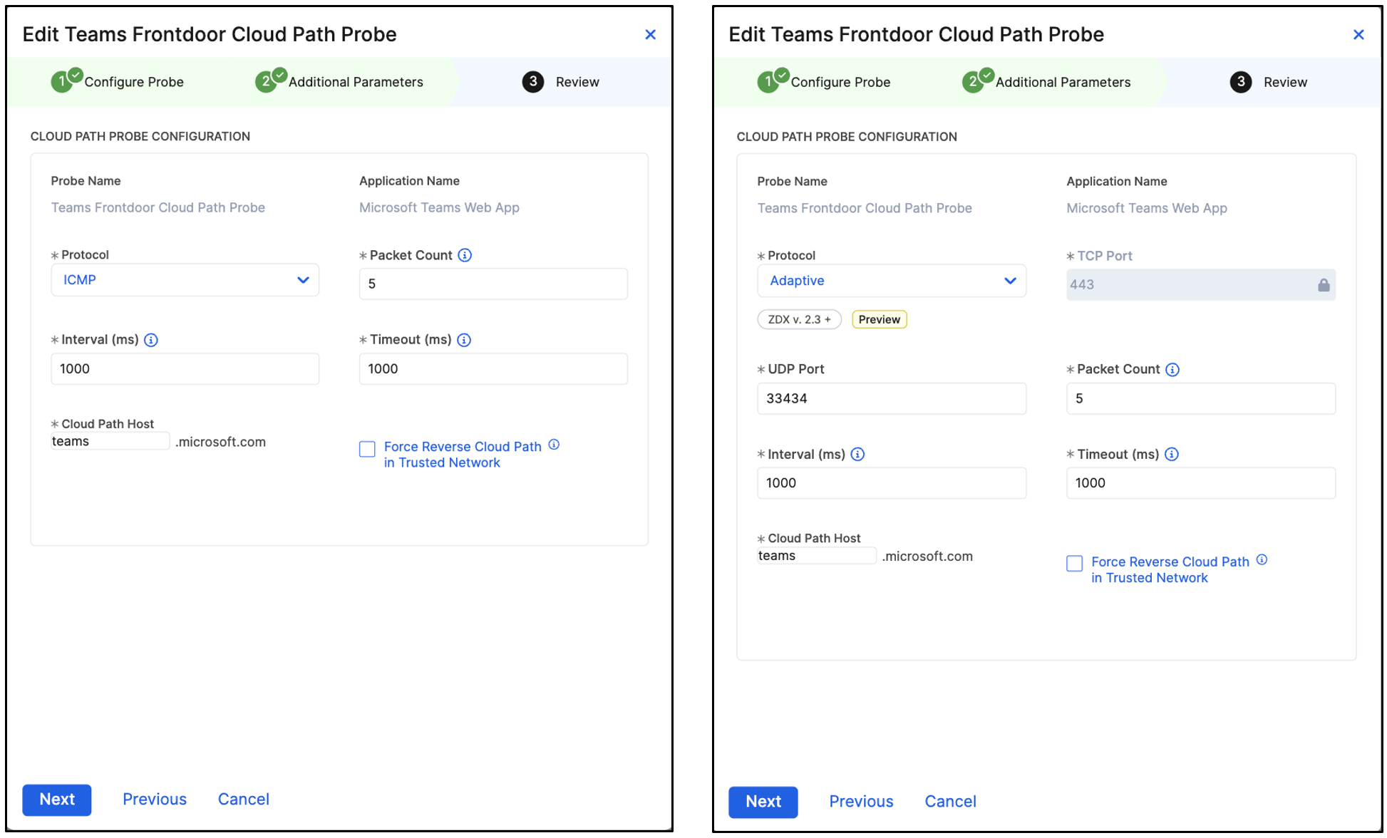
Task: Click Interval info icon in ICMP dialog
Action: click(151, 340)
